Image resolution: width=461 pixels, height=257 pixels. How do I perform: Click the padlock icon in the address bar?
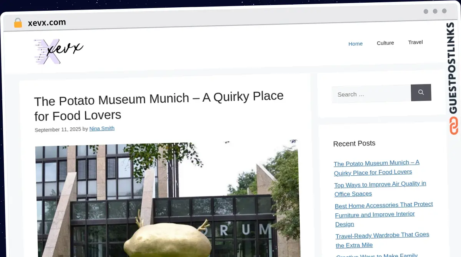pyautogui.click(x=18, y=23)
